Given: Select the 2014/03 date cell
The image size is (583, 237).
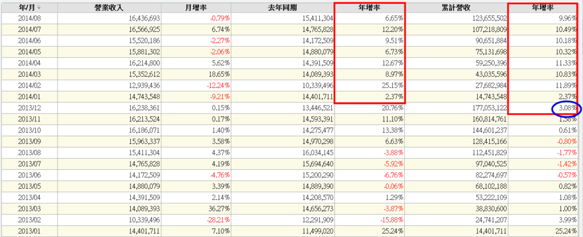Looking at the screenshot, I should pyautogui.click(x=29, y=74).
